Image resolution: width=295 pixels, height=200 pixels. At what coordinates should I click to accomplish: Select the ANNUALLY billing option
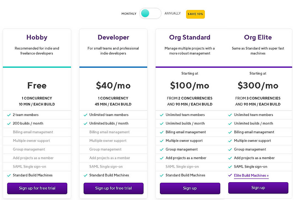(x=173, y=13)
